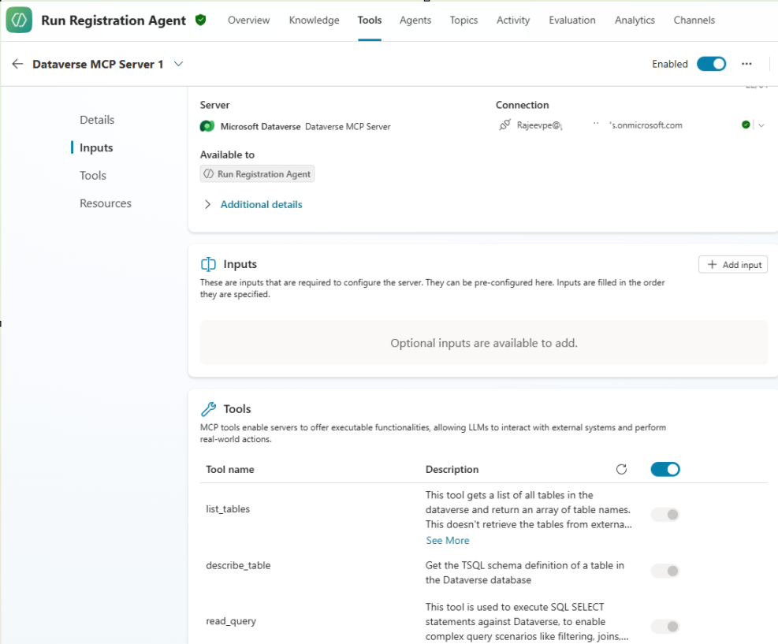
Task: Open the Analytics tab
Action: point(635,20)
